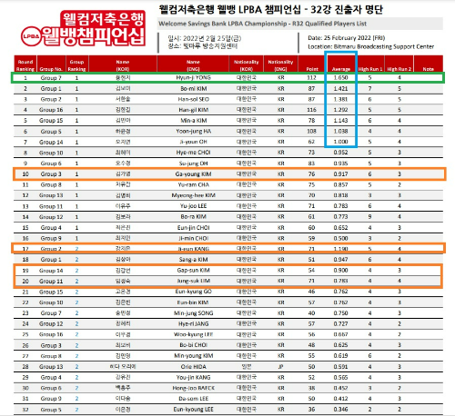Select player name 'Bo-mi KIM'
Viewport: 455px width, 416px height.
tap(193, 88)
